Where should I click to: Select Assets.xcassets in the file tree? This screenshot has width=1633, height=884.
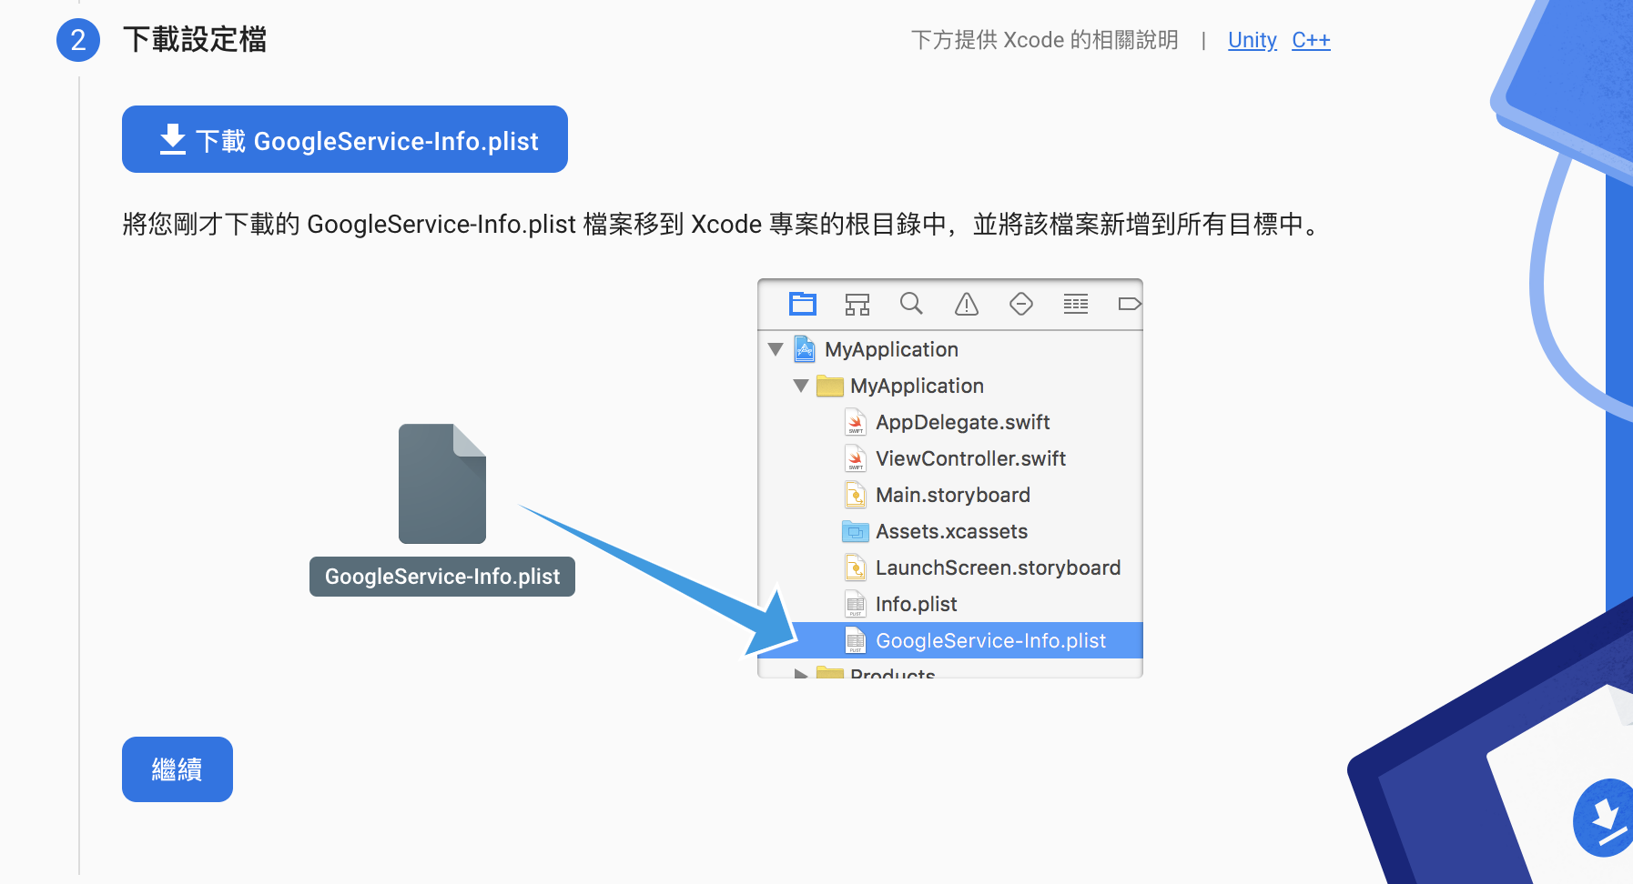click(x=950, y=531)
